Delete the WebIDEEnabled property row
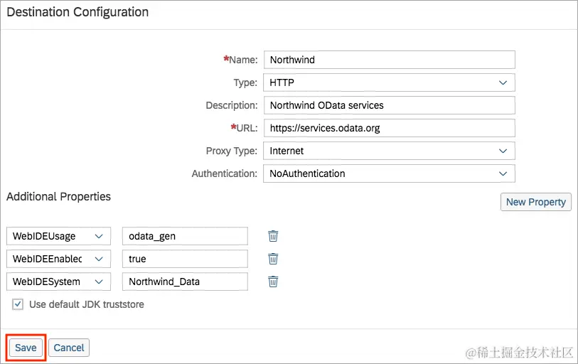This screenshot has width=578, height=364. [273, 259]
